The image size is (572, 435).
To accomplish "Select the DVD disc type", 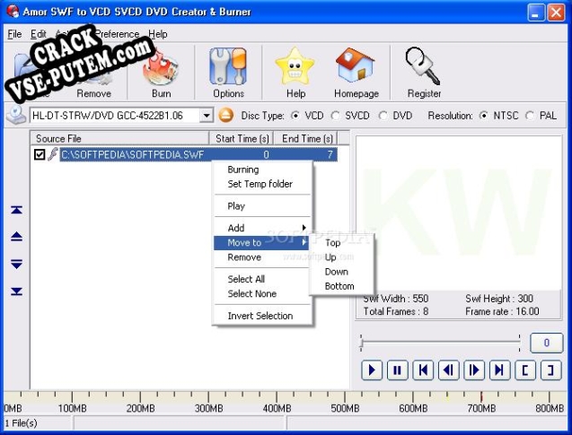I will pyautogui.click(x=383, y=116).
